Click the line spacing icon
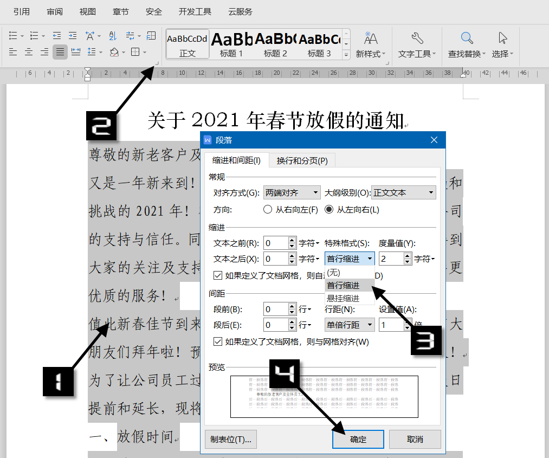Image resolution: width=549 pixels, height=458 pixels. point(92,52)
